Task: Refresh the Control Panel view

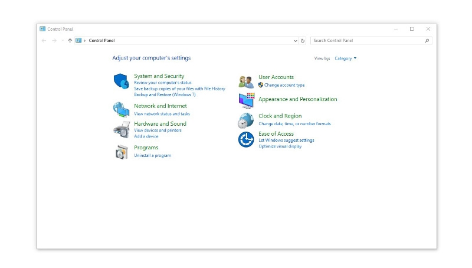Action: coord(303,41)
